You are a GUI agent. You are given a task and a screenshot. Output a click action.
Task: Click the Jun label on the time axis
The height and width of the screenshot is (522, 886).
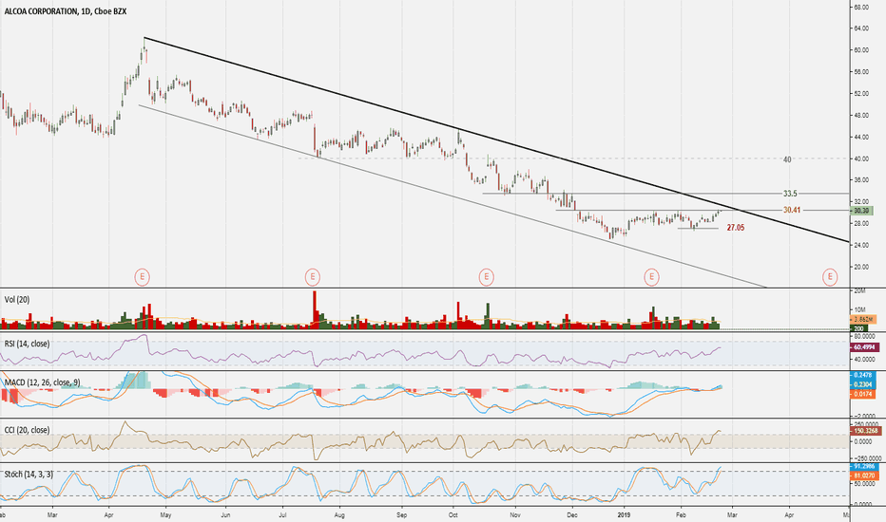click(x=225, y=514)
